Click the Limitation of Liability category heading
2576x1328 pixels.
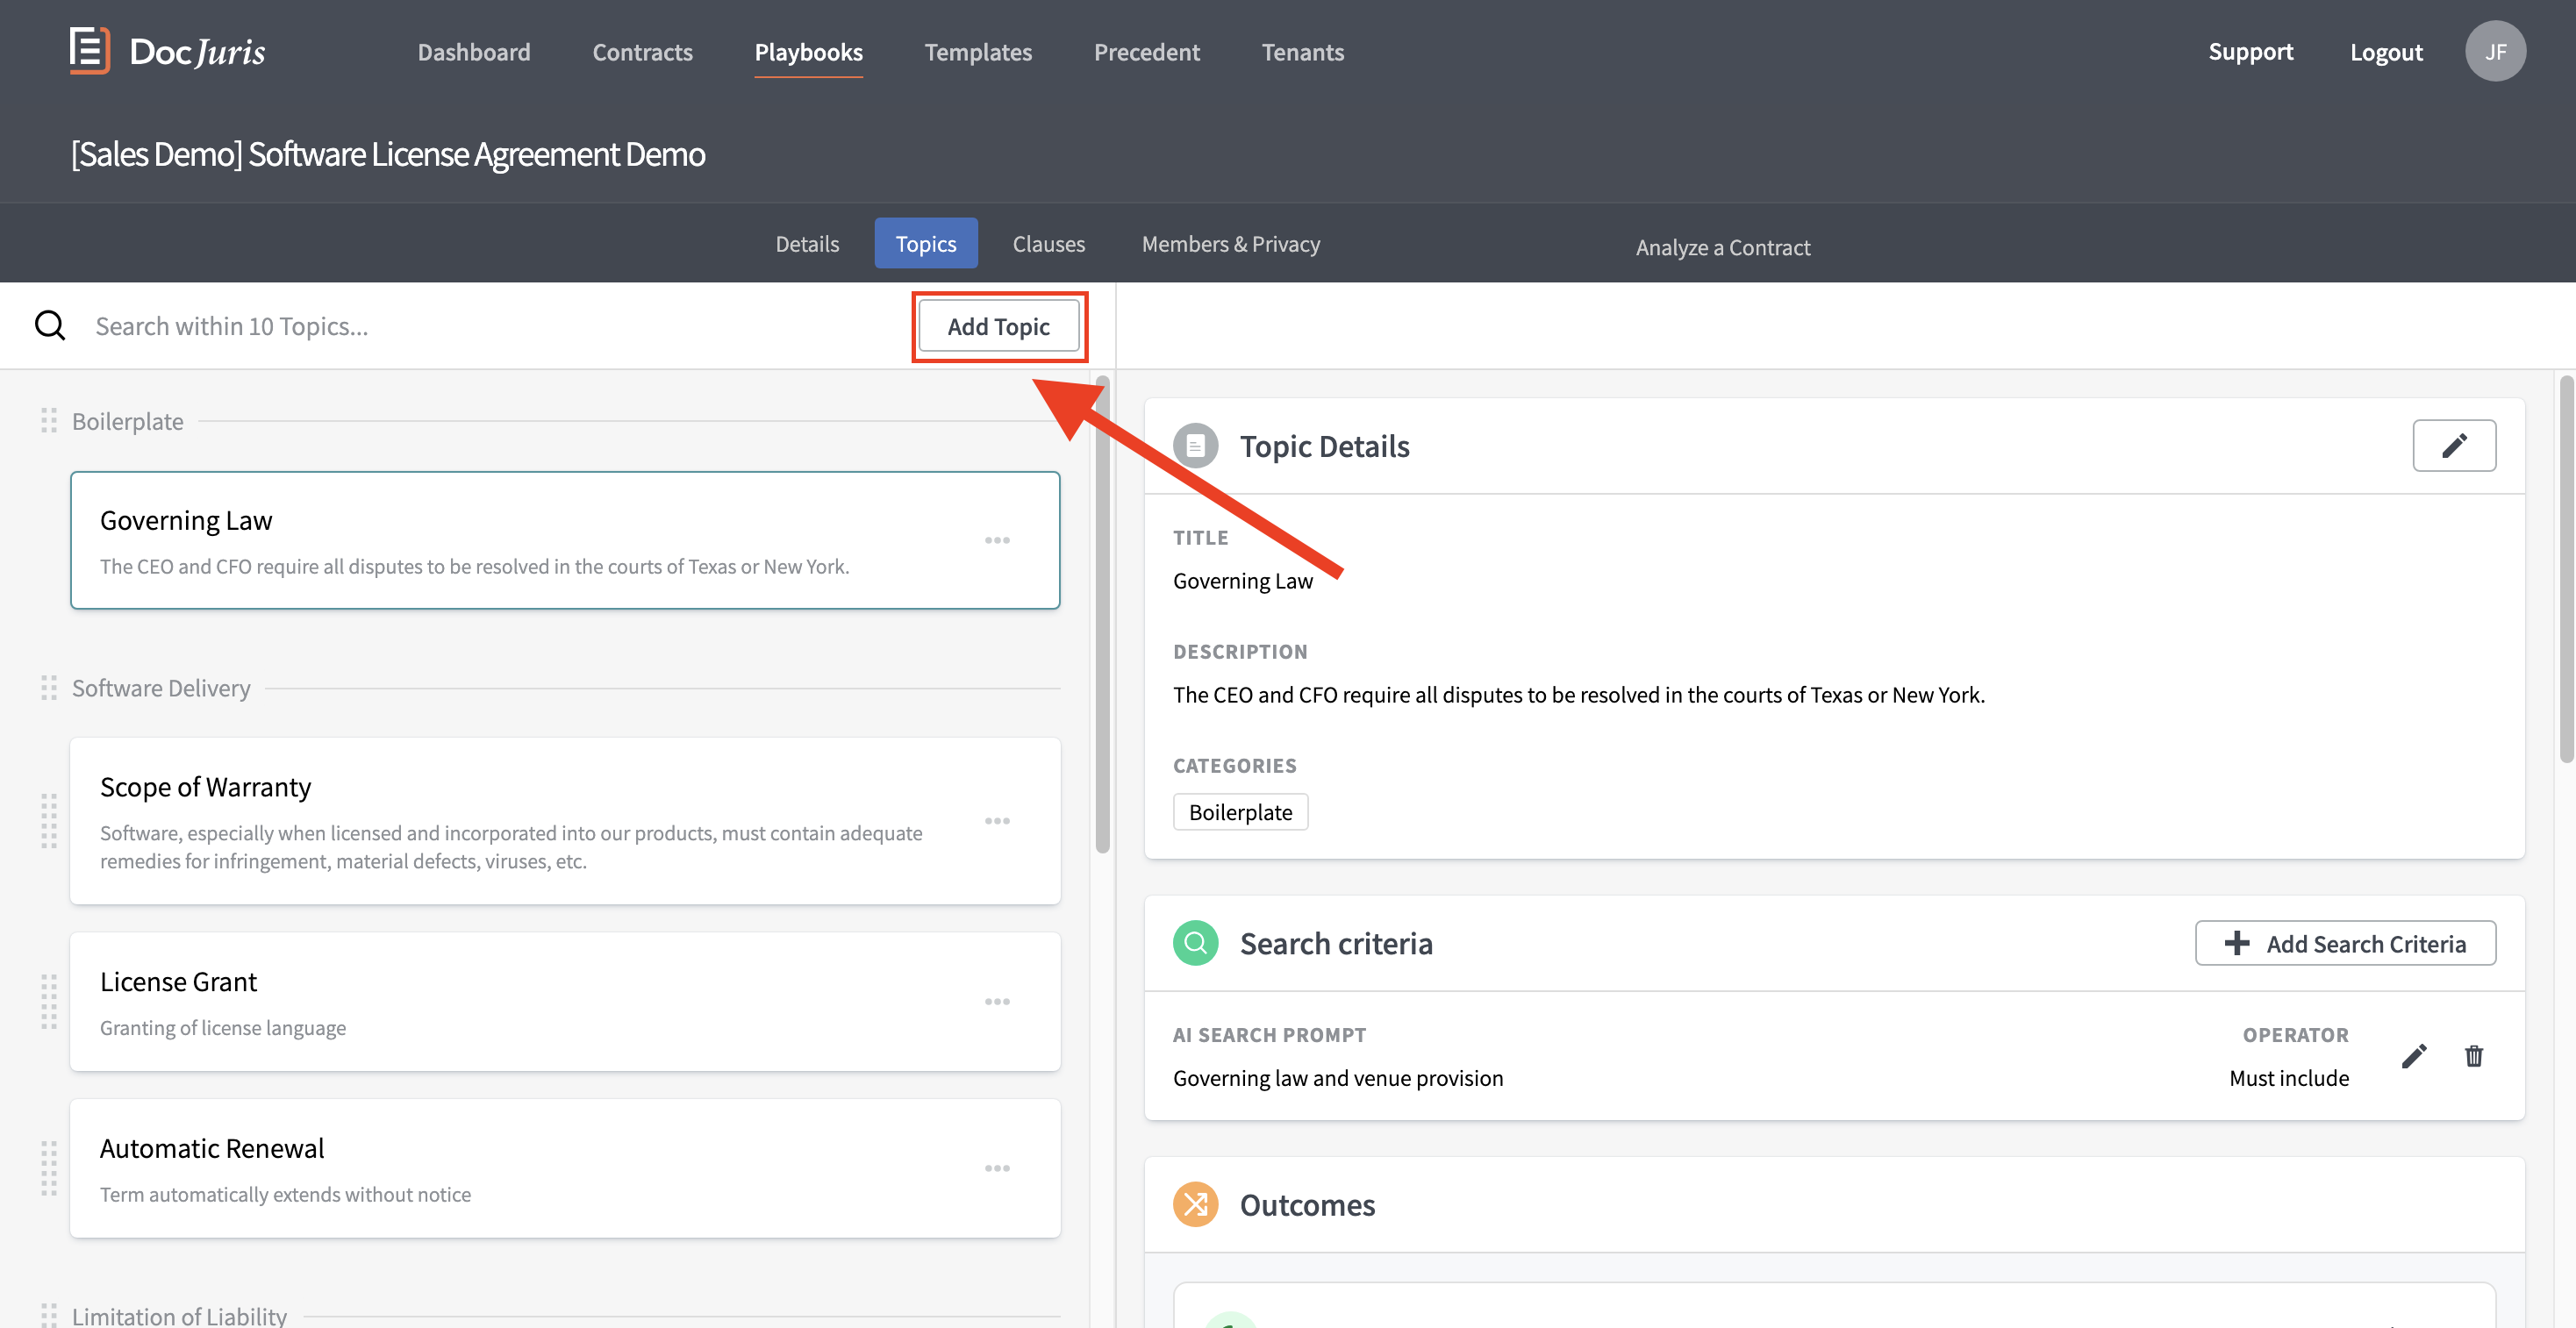pyautogui.click(x=179, y=1315)
